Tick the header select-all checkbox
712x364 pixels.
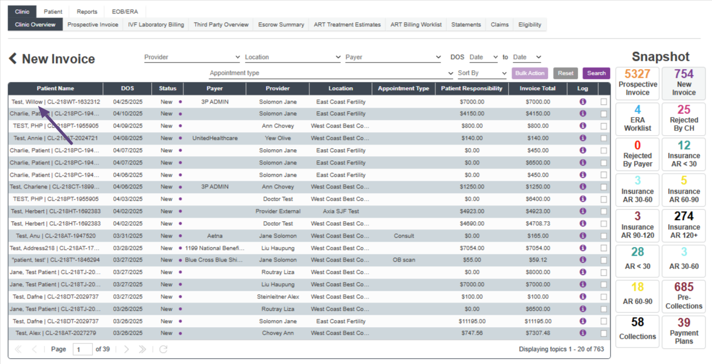pyautogui.click(x=604, y=89)
